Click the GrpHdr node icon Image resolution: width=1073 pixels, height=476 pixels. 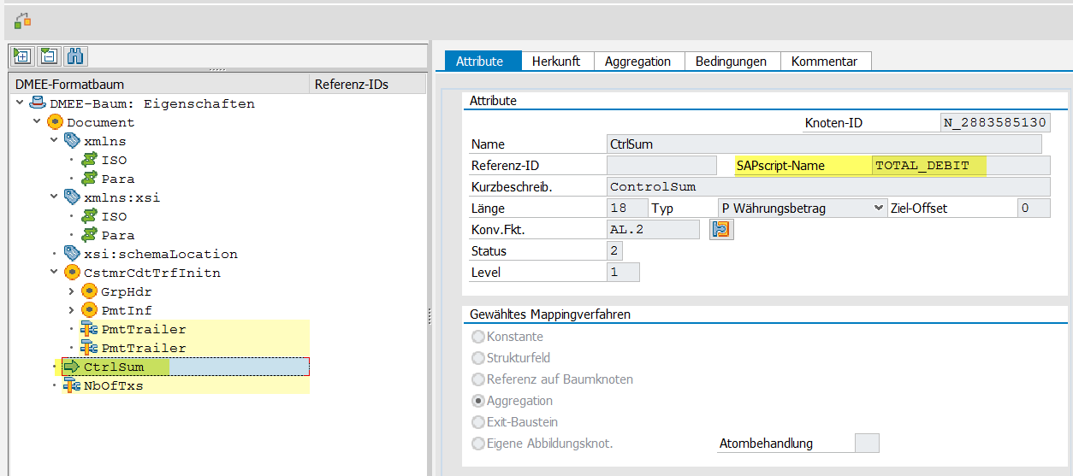[x=89, y=291]
